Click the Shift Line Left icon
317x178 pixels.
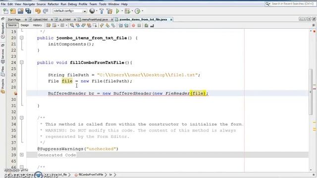[x=121, y=25]
